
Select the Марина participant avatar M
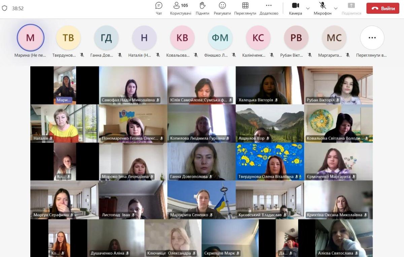[30, 38]
